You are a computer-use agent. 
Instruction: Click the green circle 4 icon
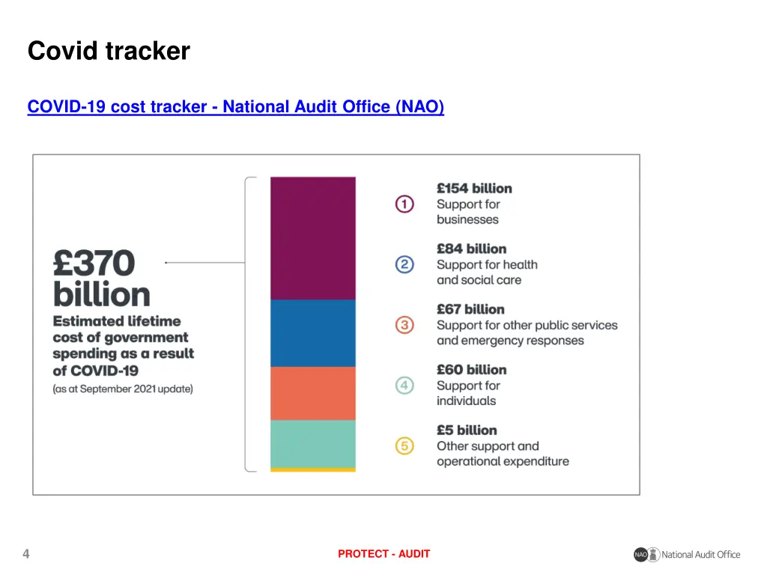pos(404,386)
